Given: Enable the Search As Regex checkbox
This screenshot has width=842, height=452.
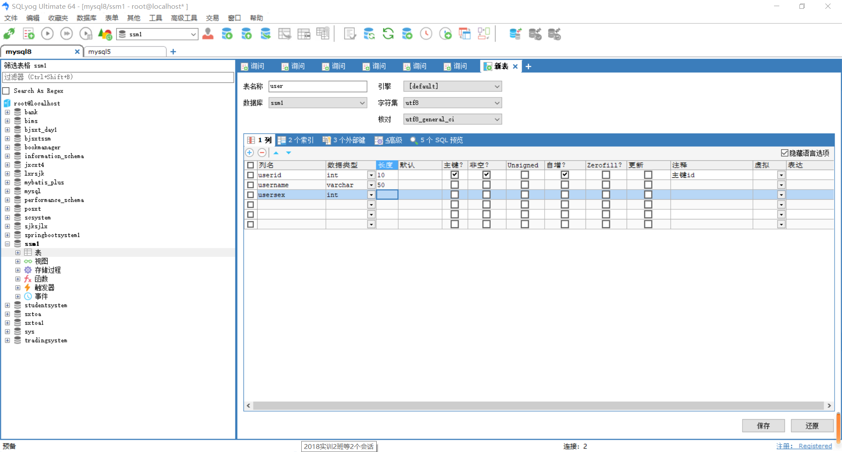Looking at the screenshot, I should point(6,91).
